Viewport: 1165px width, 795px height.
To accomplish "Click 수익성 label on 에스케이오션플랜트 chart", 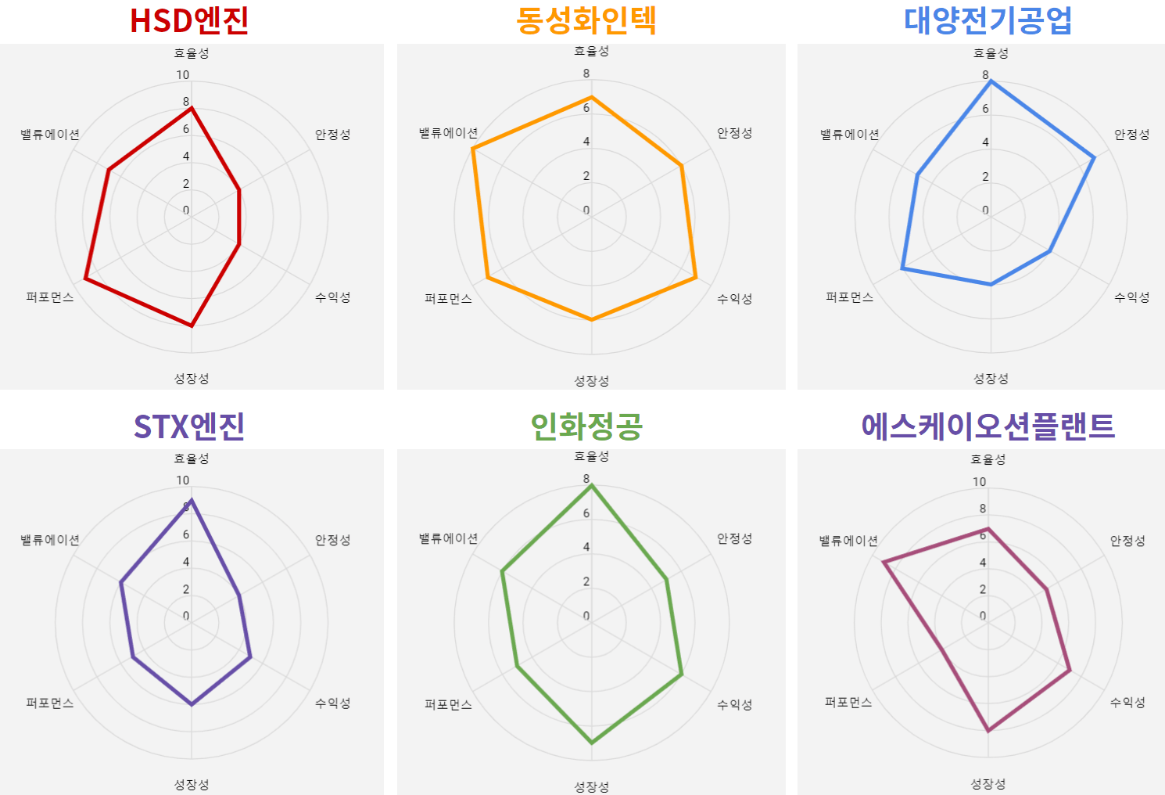I will (1127, 703).
